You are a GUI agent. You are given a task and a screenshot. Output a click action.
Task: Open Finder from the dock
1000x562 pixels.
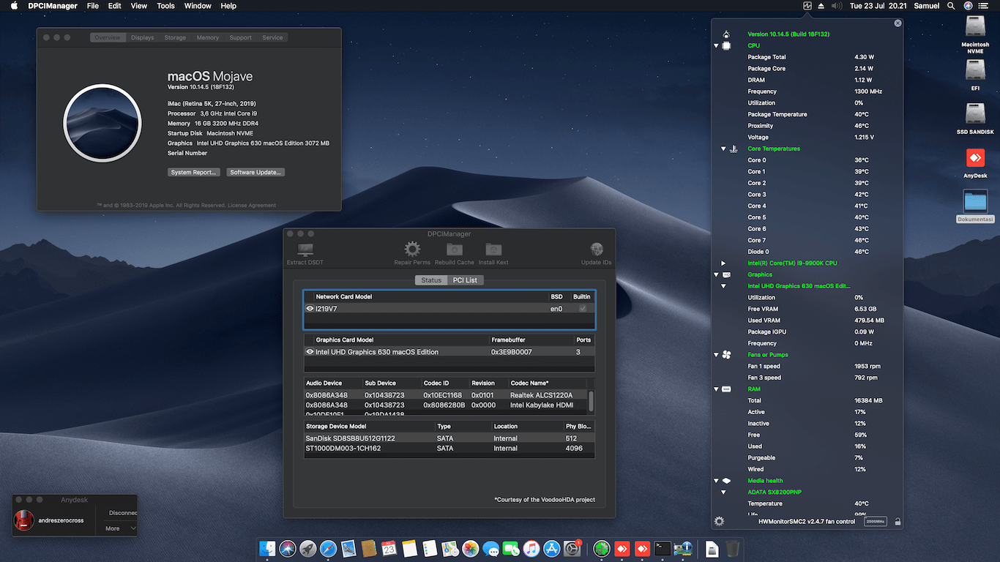pos(268,548)
